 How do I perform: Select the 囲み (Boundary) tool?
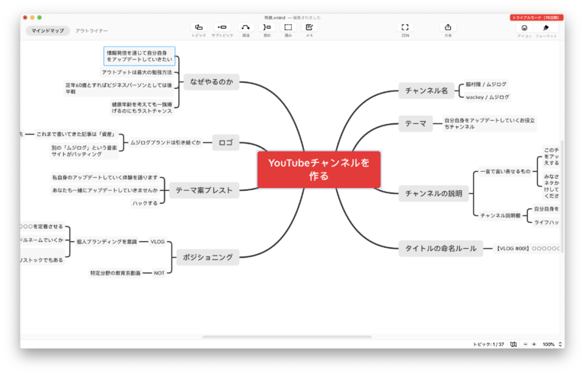(x=288, y=27)
